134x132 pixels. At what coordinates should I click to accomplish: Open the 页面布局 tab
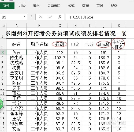point(54,6)
